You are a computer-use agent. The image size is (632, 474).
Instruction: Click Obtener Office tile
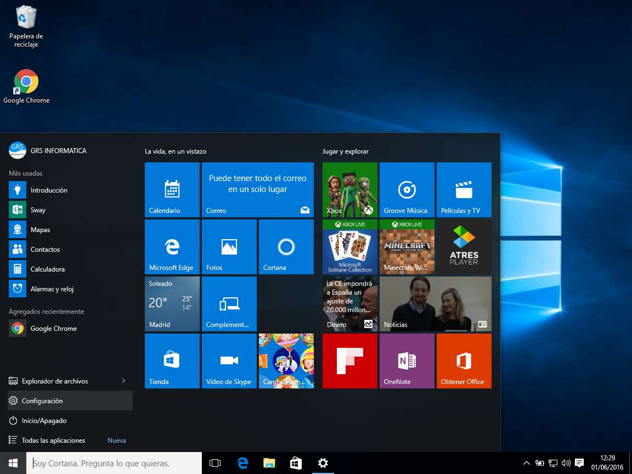point(464,361)
